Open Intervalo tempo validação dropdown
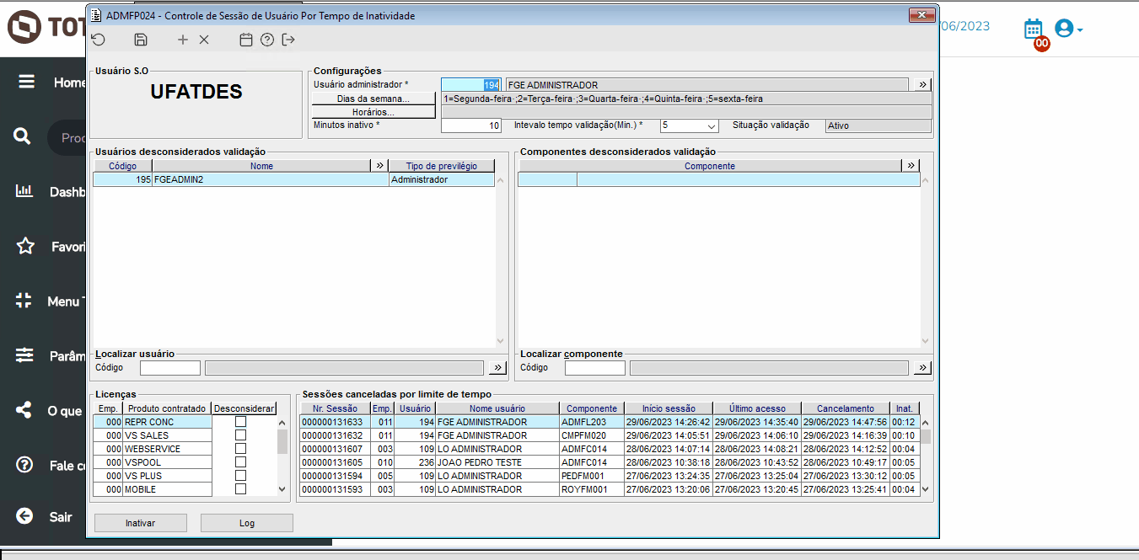Image resolution: width=1139 pixels, height=560 pixels. (712, 125)
